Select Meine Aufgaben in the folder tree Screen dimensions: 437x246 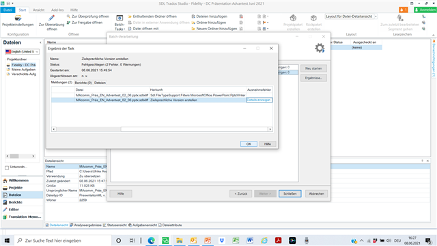(x=21, y=70)
